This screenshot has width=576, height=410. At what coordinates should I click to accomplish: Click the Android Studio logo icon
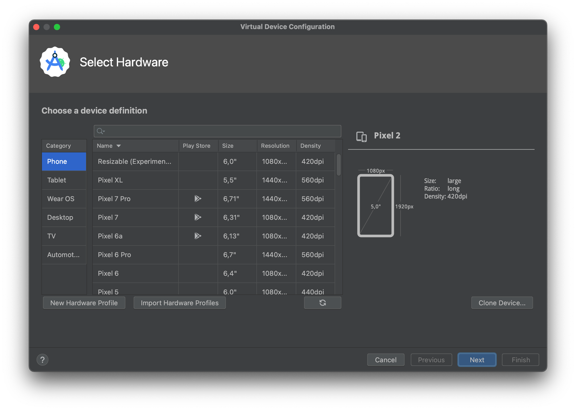click(55, 62)
